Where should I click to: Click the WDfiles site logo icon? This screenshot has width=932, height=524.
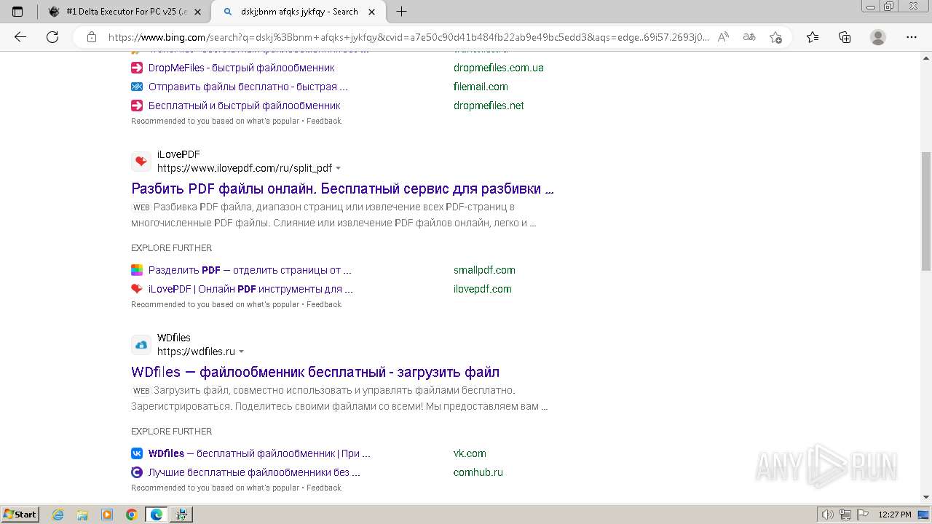[141, 345]
